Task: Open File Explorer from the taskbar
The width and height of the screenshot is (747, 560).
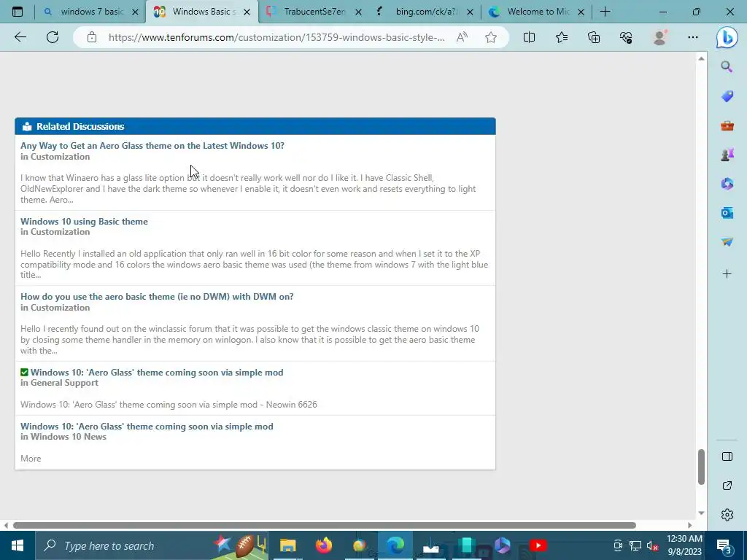Action: click(x=287, y=545)
